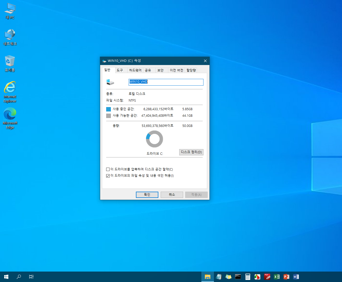This screenshot has height=282, width=342.
Task: Open the red-green feather taskbar icon
Action: tap(257, 277)
